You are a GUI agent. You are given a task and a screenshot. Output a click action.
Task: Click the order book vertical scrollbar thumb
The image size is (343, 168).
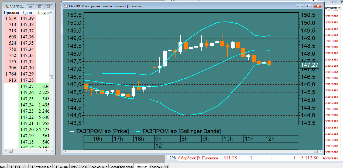coord(51,77)
